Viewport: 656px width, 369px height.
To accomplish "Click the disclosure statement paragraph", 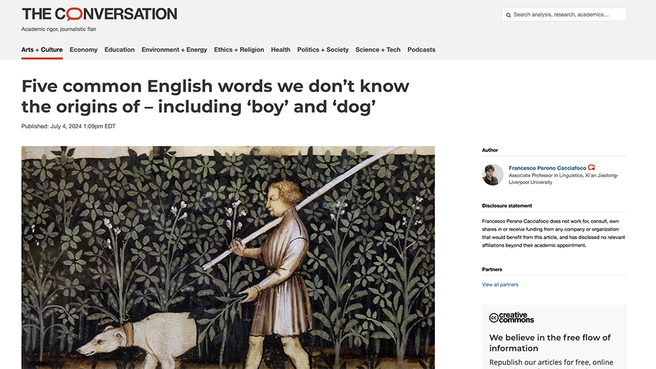I will (x=553, y=233).
